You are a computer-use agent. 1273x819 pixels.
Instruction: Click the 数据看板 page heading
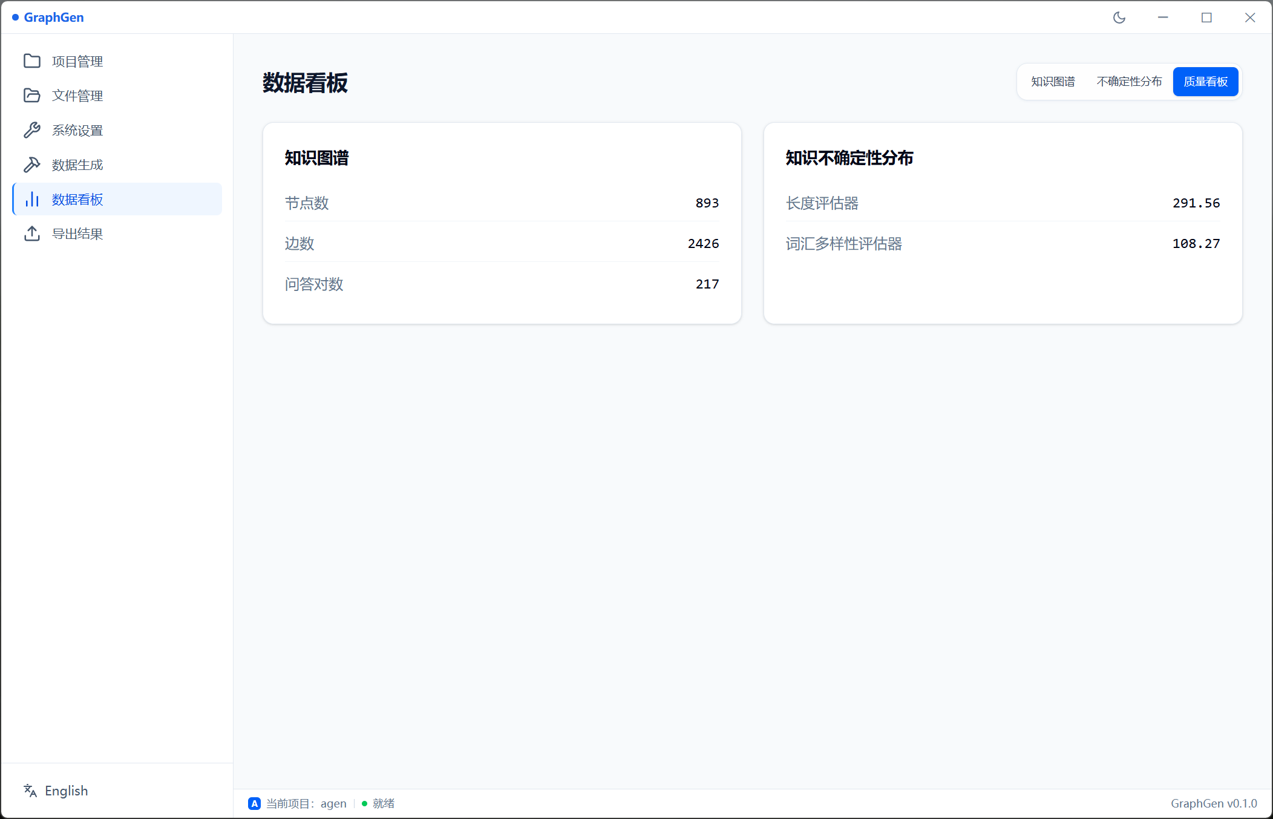305,82
